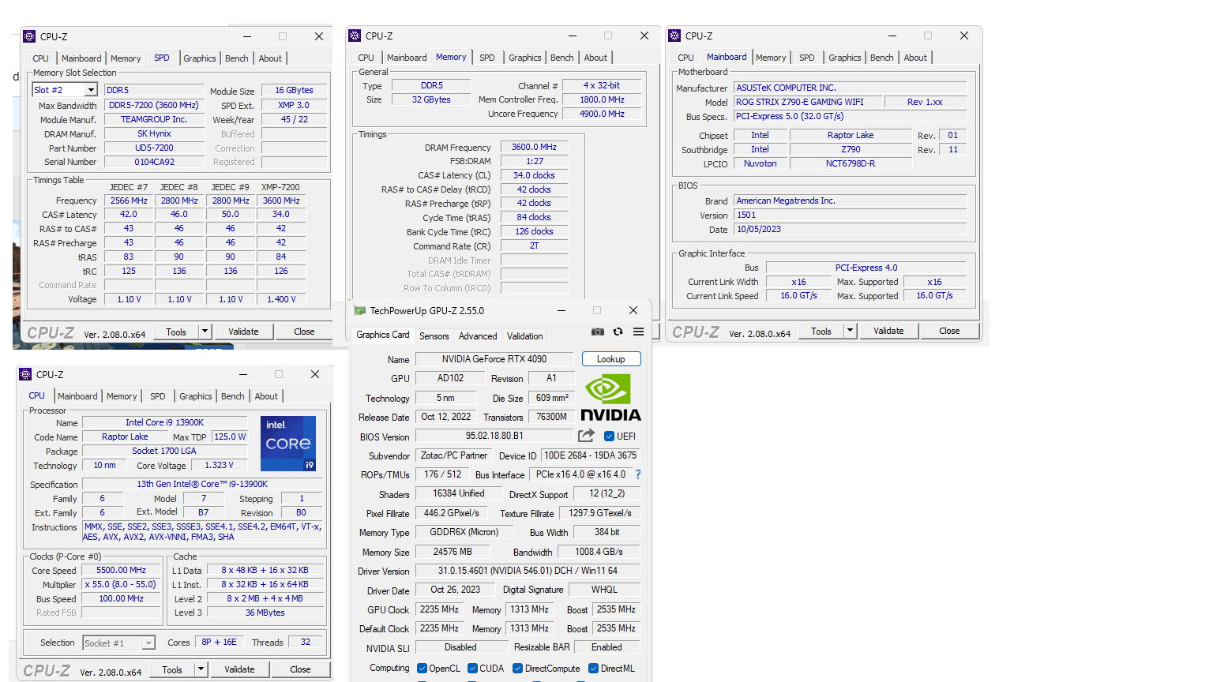
Task: Click Close button in the SPD window
Action: click(304, 332)
